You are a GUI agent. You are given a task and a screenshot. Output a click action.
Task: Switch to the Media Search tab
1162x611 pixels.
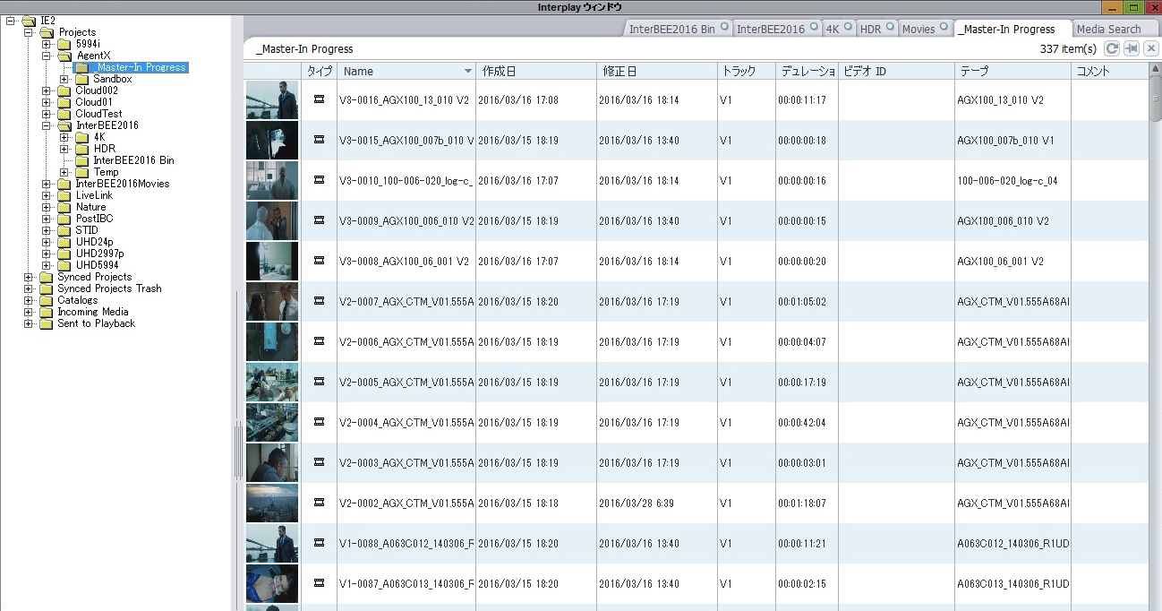(1108, 30)
